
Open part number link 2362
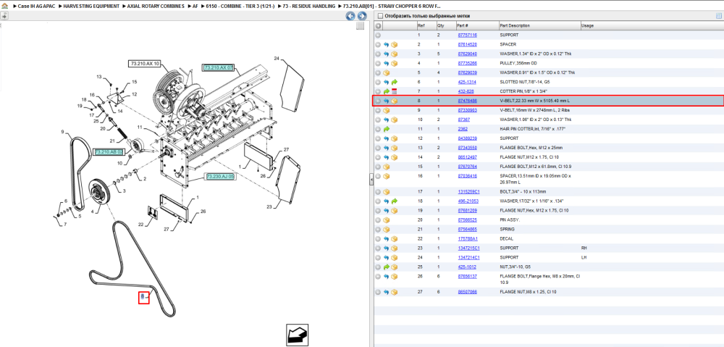coord(462,129)
